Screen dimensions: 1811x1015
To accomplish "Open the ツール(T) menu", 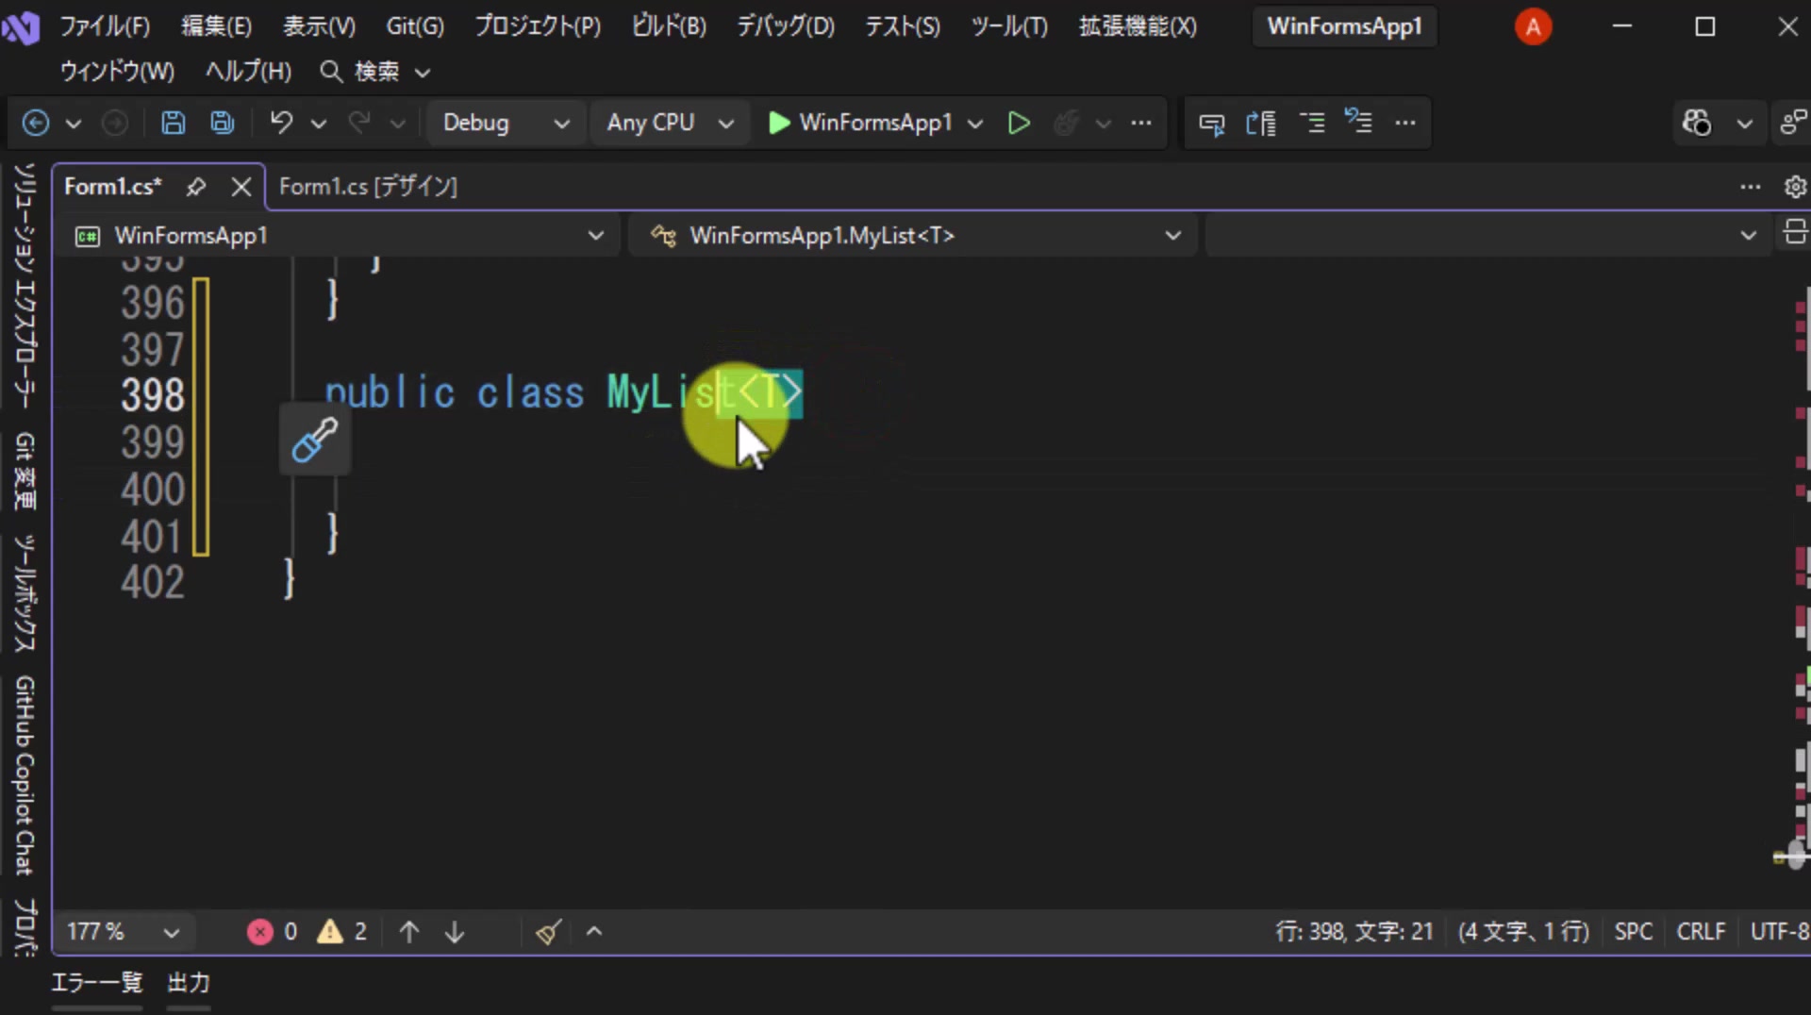I will 1009,26.
